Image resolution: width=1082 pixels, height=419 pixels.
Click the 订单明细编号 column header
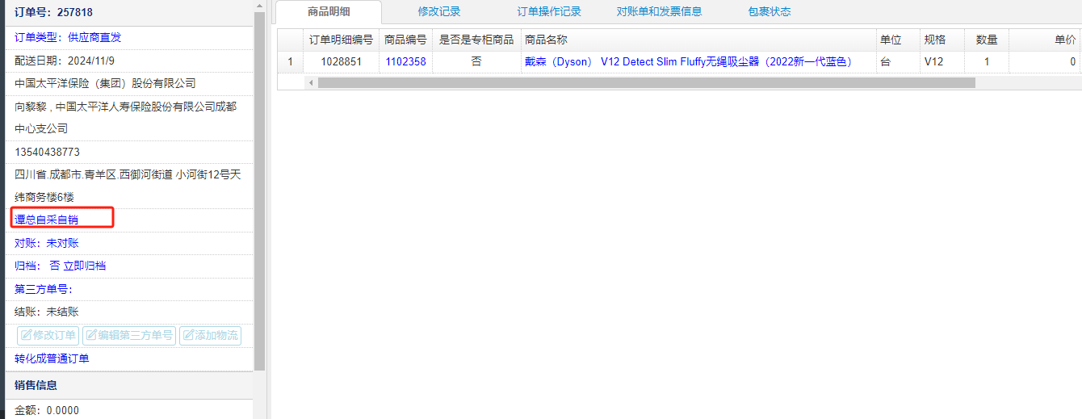[342, 40]
